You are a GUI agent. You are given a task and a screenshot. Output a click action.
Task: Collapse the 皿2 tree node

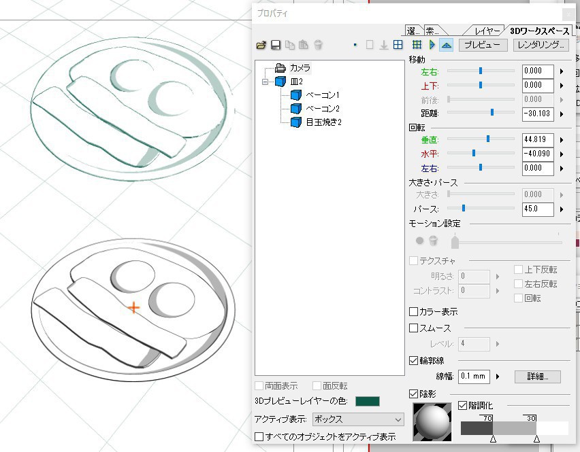(265, 82)
